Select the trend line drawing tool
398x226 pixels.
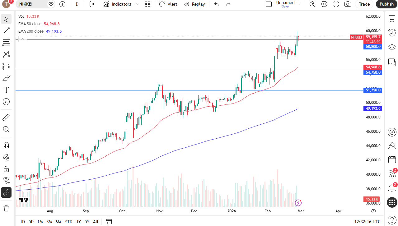click(x=6, y=31)
